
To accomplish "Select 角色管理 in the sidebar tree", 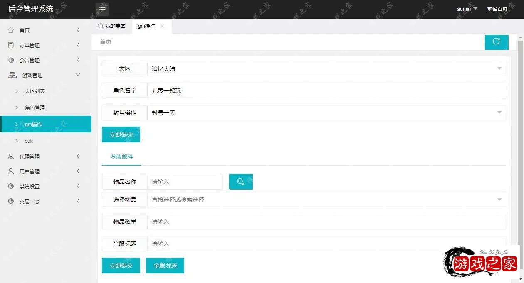I will [35, 107].
